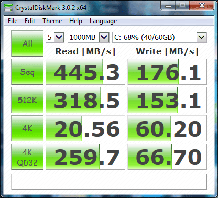
Task: Close the CrystalDiskMark window
Action: click(202, 6)
